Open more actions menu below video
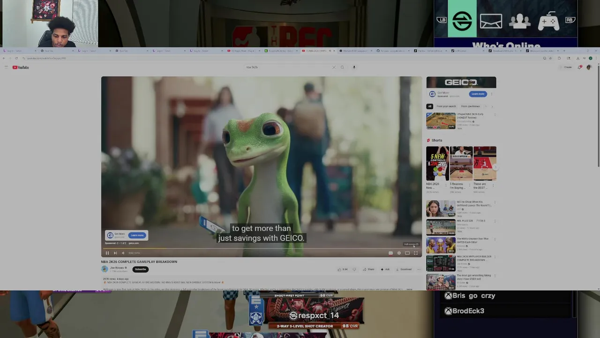Image resolution: width=600 pixels, height=338 pixels. coord(419,269)
